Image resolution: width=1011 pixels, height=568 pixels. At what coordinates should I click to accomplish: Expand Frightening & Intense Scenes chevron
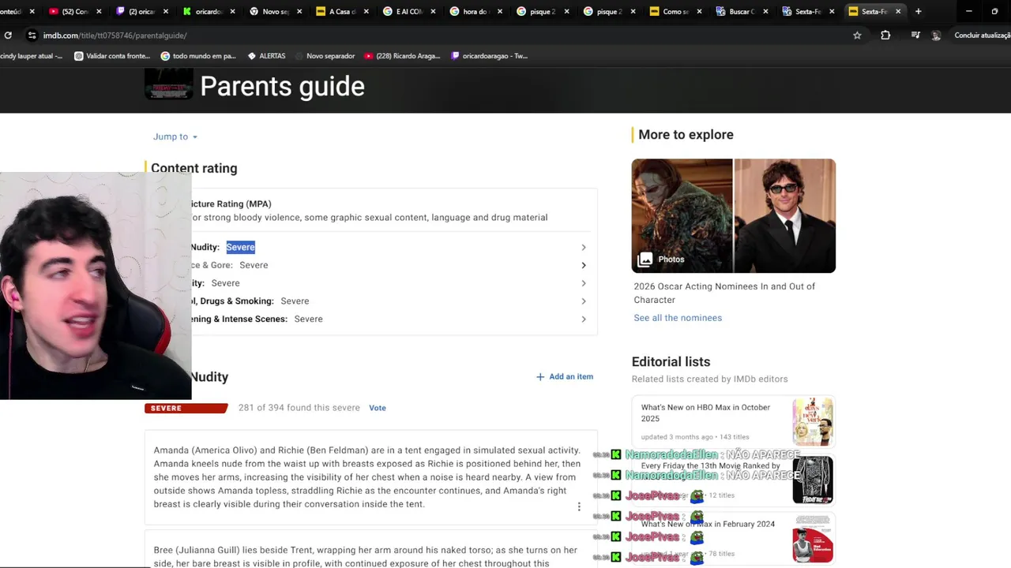(x=584, y=319)
